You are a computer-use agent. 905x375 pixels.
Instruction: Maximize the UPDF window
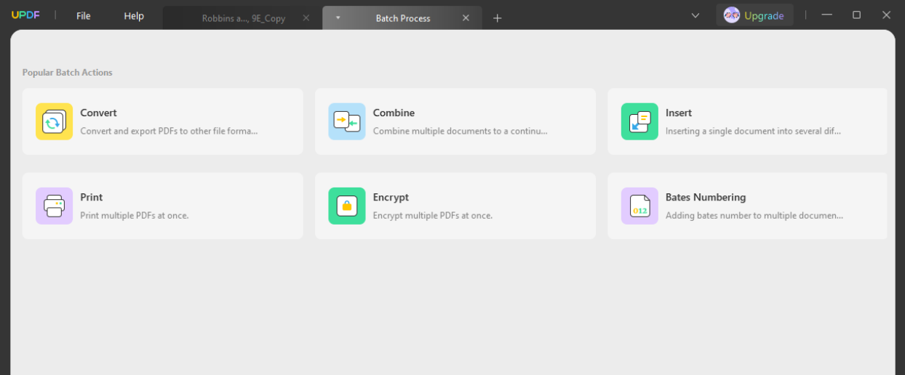[856, 15]
